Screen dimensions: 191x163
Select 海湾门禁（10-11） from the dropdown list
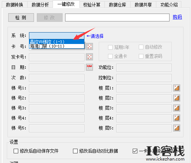[57, 46]
